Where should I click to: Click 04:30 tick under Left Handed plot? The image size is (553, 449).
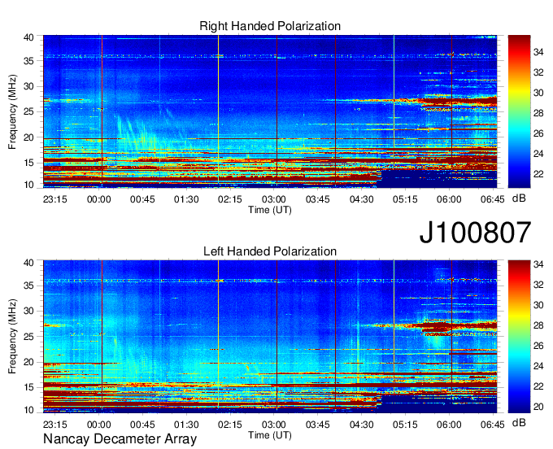pos(362,425)
